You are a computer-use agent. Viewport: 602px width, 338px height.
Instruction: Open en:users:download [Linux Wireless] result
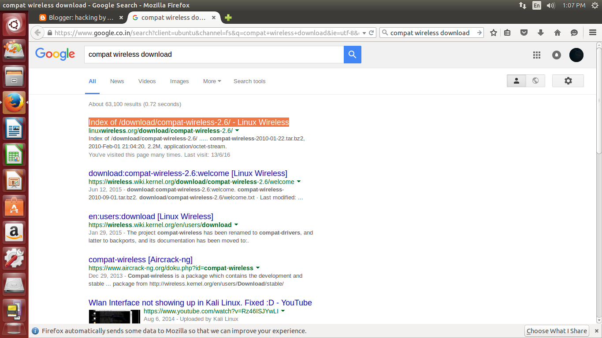pyautogui.click(x=151, y=217)
